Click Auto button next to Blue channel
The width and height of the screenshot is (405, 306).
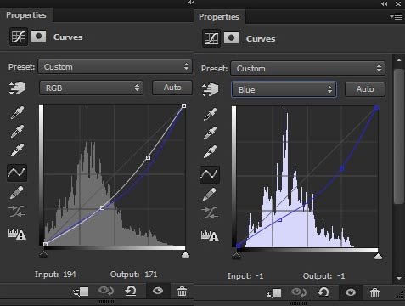[365, 89]
